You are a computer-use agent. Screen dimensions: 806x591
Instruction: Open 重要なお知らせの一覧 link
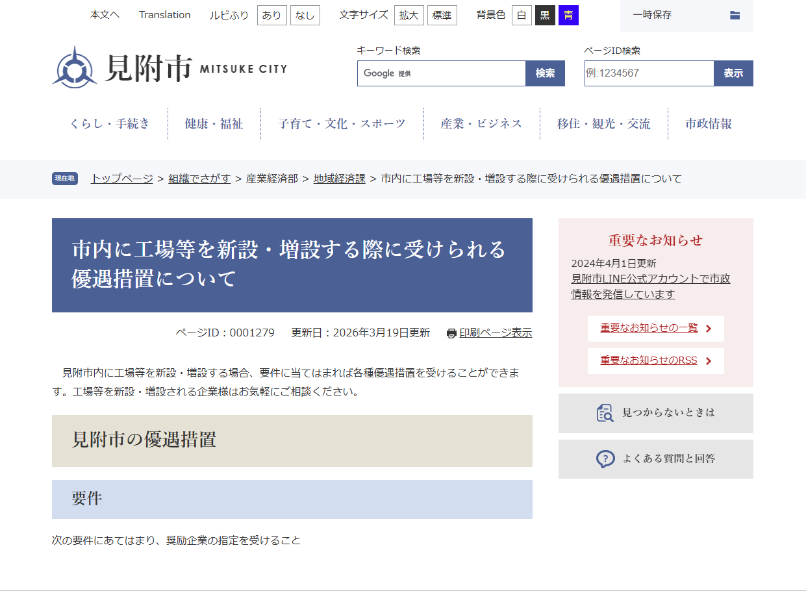[x=649, y=328]
